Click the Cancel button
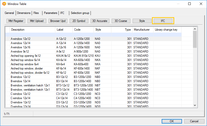The height and width of the screenshot is (126, 207). point(194,121)
